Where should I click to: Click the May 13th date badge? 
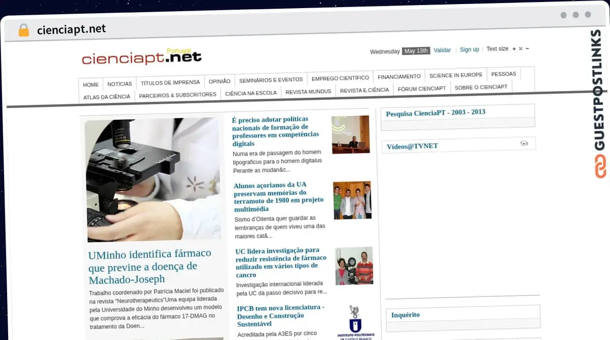point(416,51)
